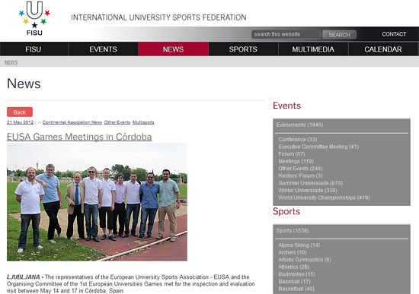Click the group photo on the track
The image size is (419, 294).
[x=97, y=202]
